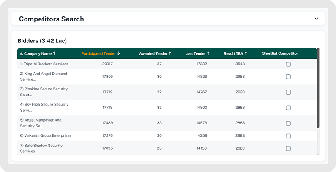Tick shortlist box for Pinakine Secure Security

[x=288, y=92]
